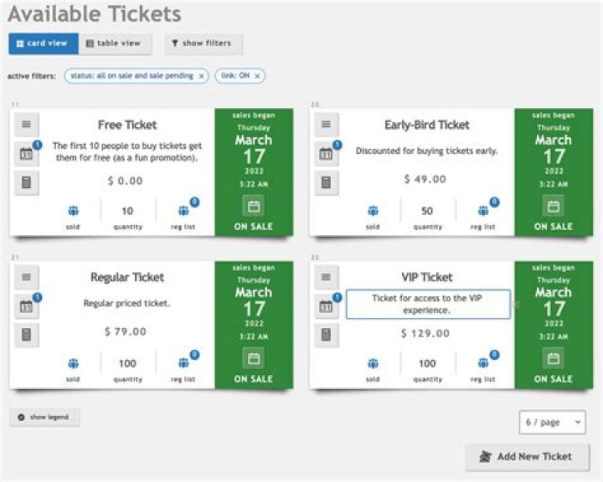Toggle the show filters button
Viewport: 603px width, 482px height.
point(204,44)
